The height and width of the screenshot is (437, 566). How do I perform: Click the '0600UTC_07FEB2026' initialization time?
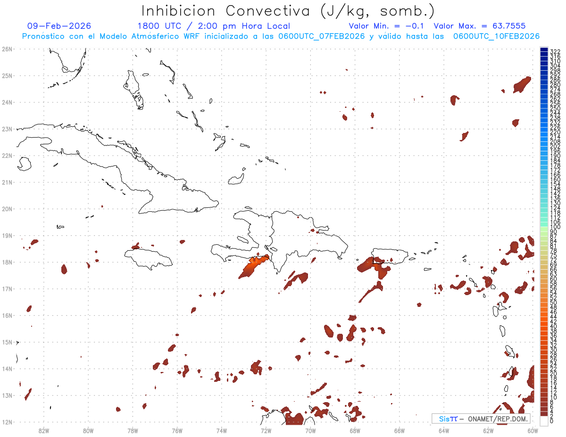[322, 36]
